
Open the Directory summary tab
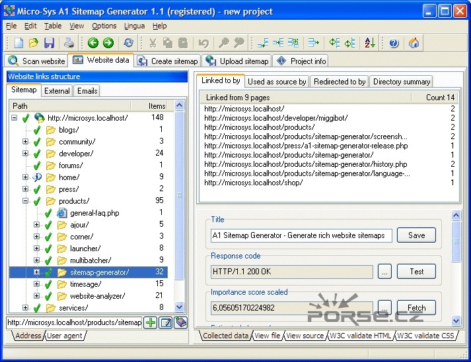coord(402,82)
